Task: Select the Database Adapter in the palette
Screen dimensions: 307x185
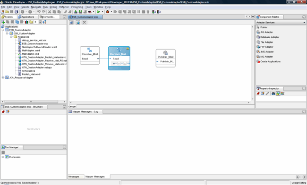Action: pos(268,37)
